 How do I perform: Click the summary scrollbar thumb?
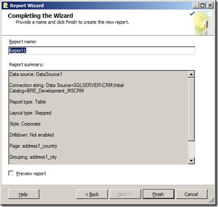pos(191,109)
